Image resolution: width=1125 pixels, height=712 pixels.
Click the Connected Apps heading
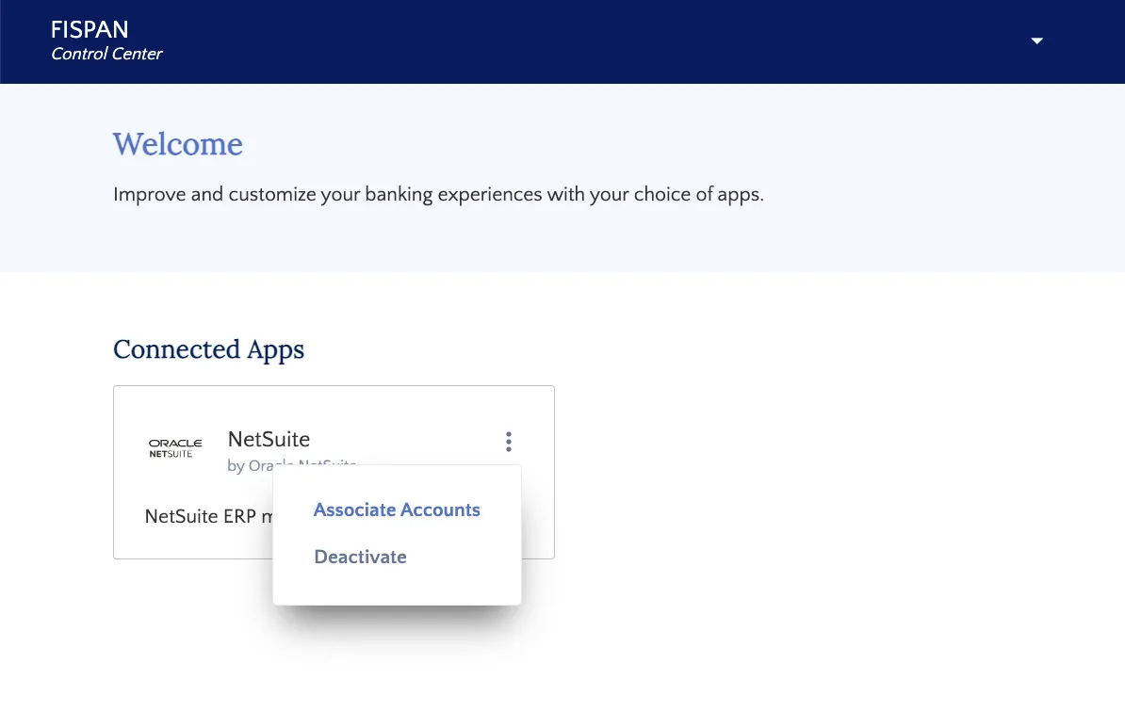[x=209, y=349]
